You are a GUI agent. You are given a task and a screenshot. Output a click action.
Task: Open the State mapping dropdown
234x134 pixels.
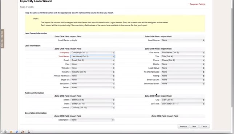[93, 104]
